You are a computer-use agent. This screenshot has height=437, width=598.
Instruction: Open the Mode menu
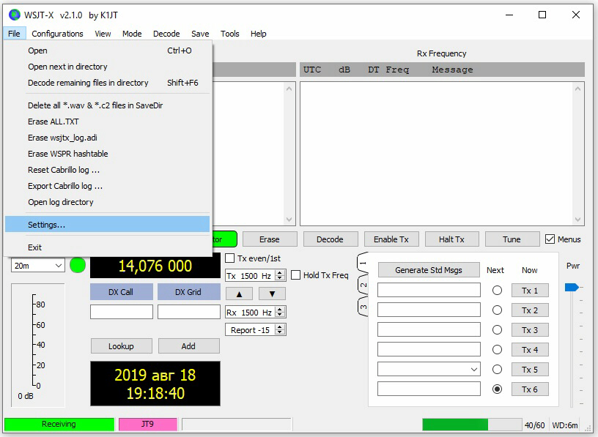pyautogui.click(x=132, y=34)
